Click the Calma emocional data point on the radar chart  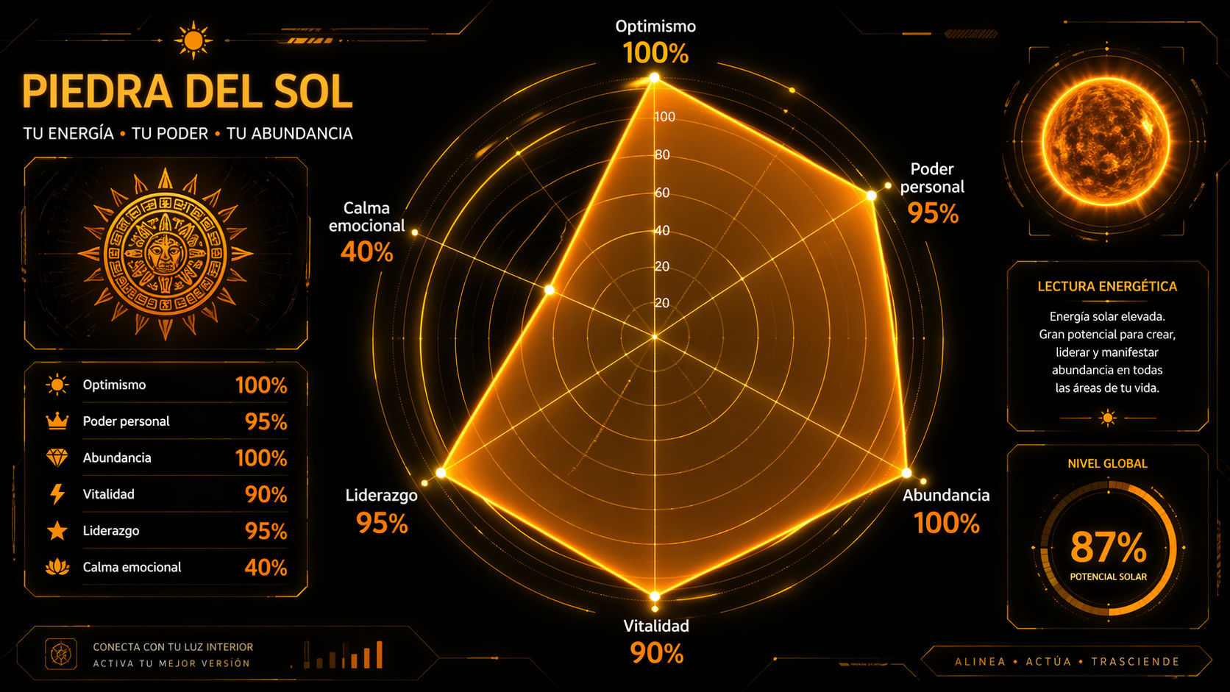pyautogui.click(x=550, y=290)
